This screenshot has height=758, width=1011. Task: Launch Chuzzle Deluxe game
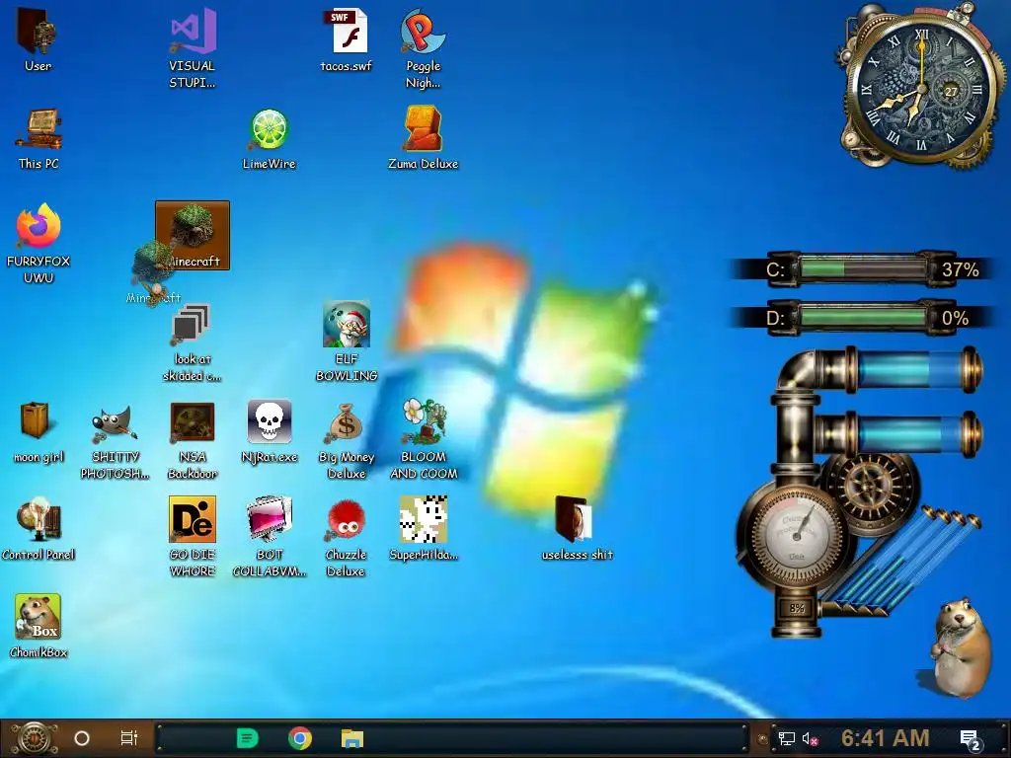[347, 538]
